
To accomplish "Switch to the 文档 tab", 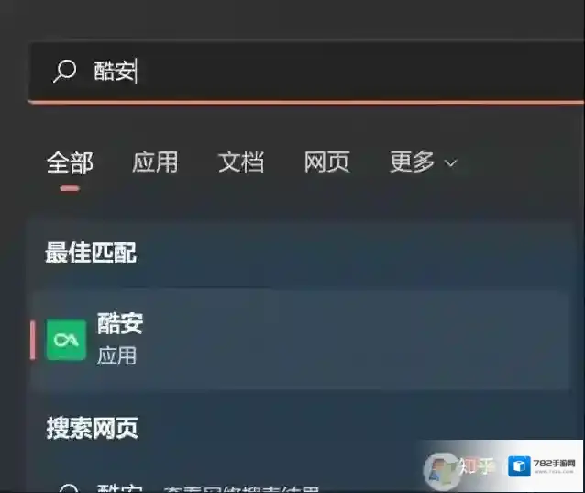I will (x=241, y=162).
